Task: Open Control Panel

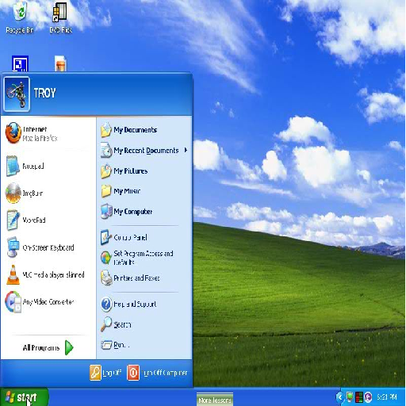Action: 144,237
